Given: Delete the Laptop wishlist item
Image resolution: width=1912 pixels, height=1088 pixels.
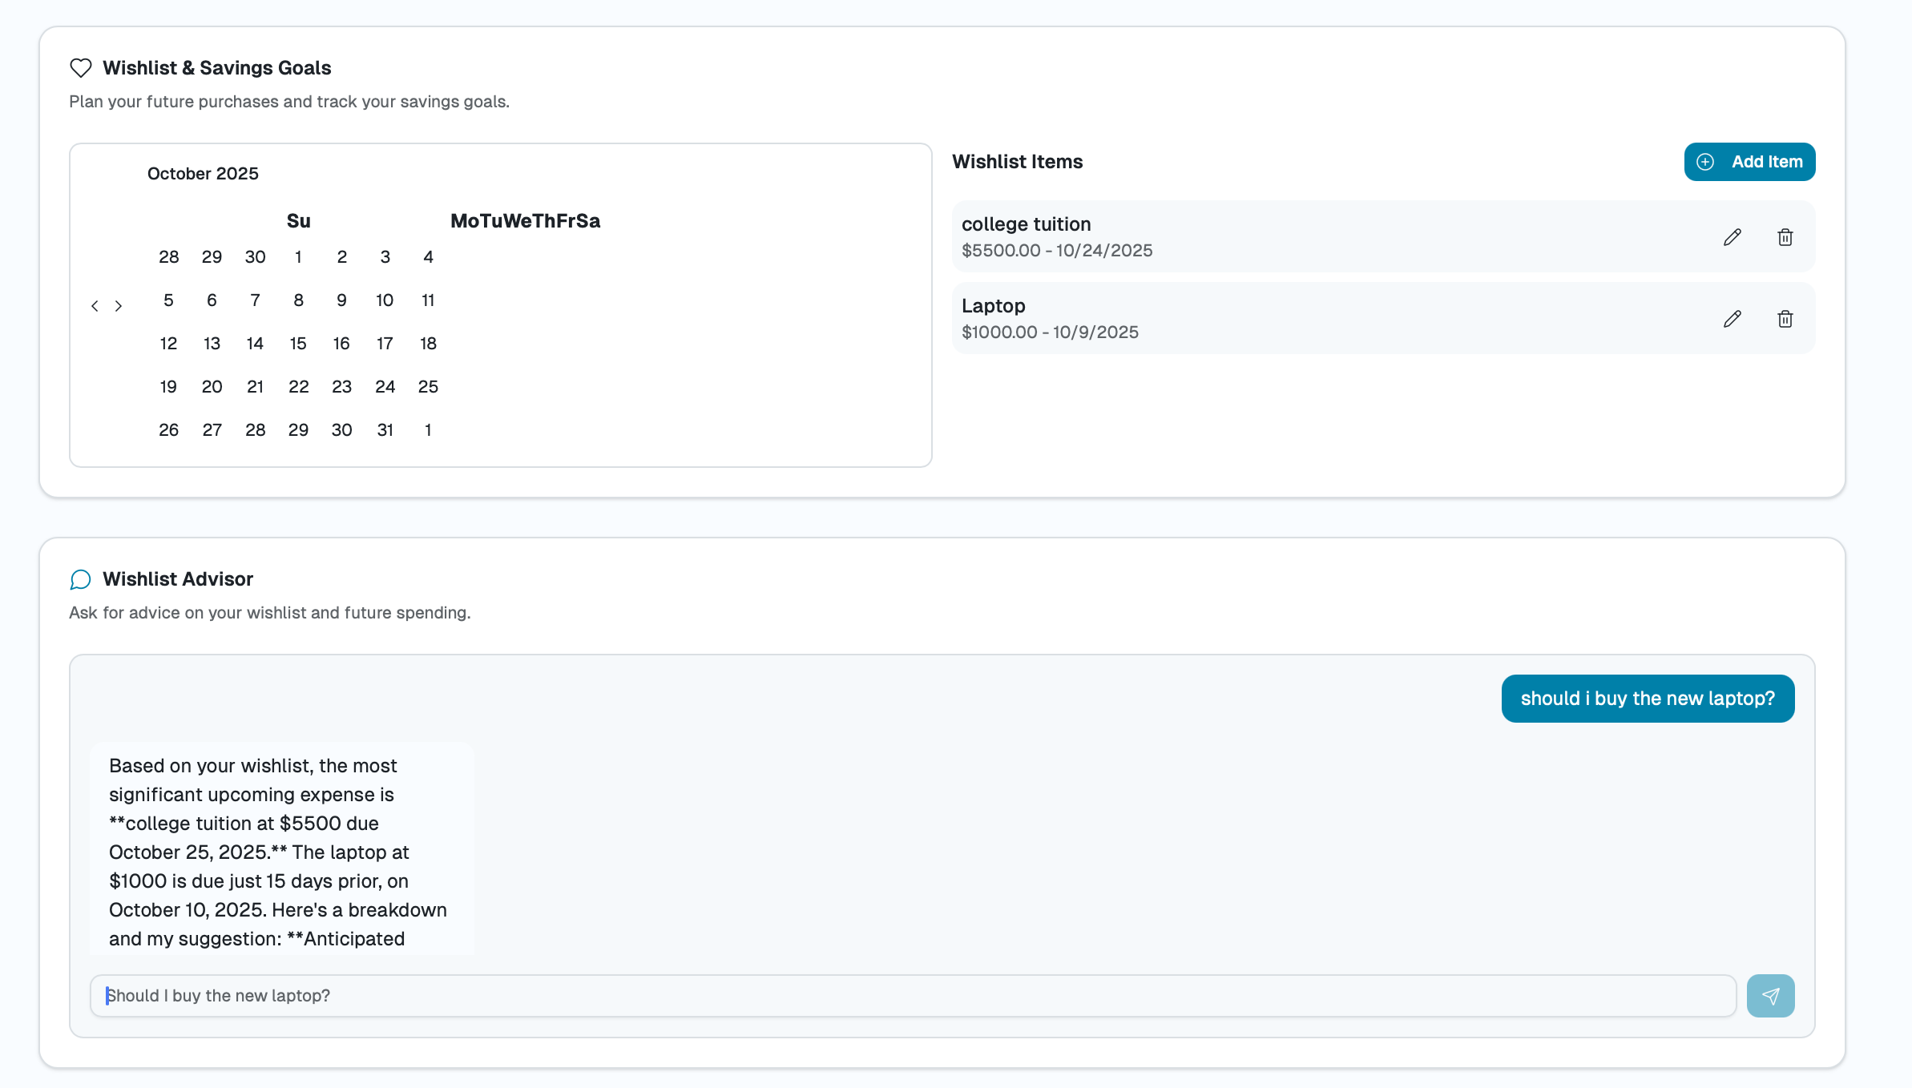Looking at the screenshot, I should click(x=1785, y=319).
